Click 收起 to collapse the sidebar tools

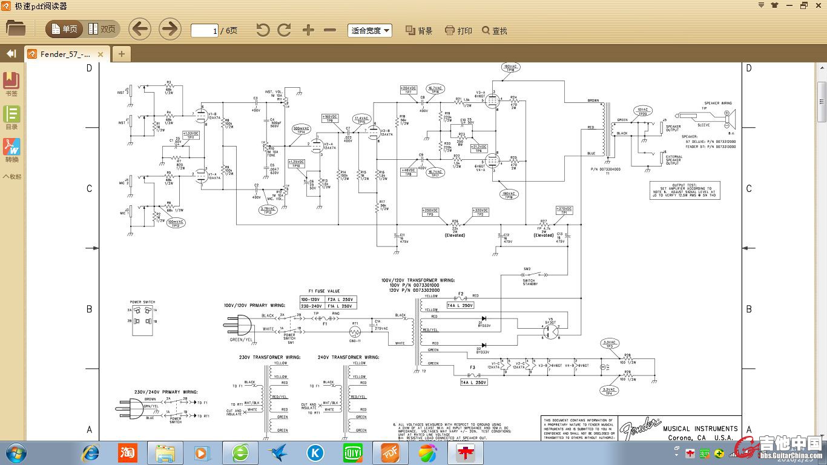(12, 177)
